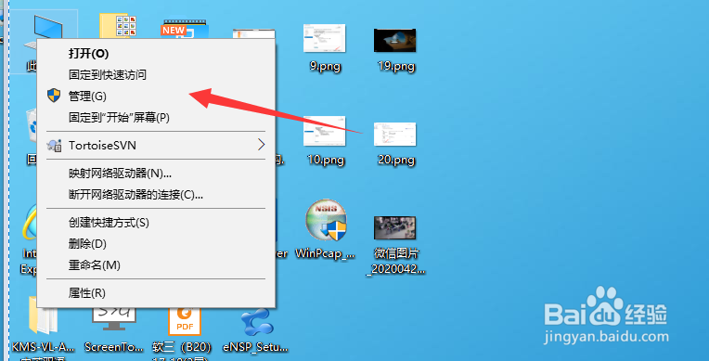
Task: Click the 19.png file name label
Action: tap(396, 67)
